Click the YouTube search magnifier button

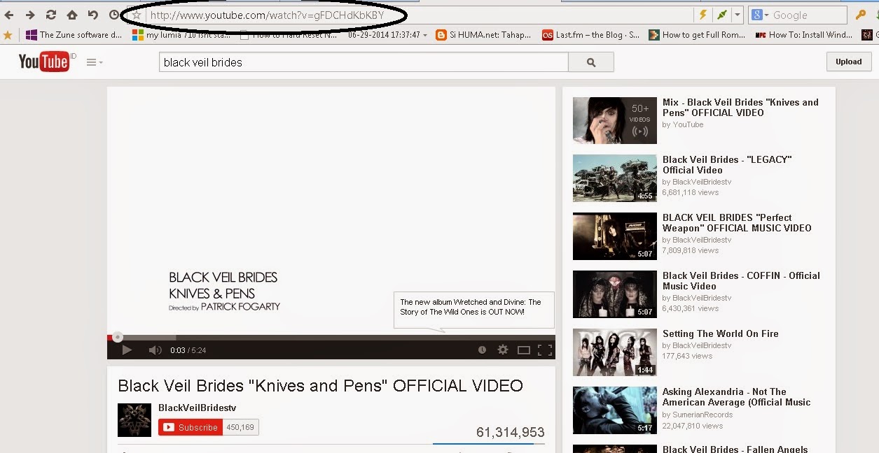(591, 62)
